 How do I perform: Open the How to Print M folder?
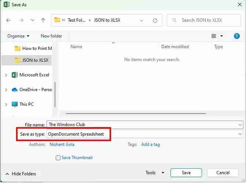pyautogui.click(x=33, y=49)
